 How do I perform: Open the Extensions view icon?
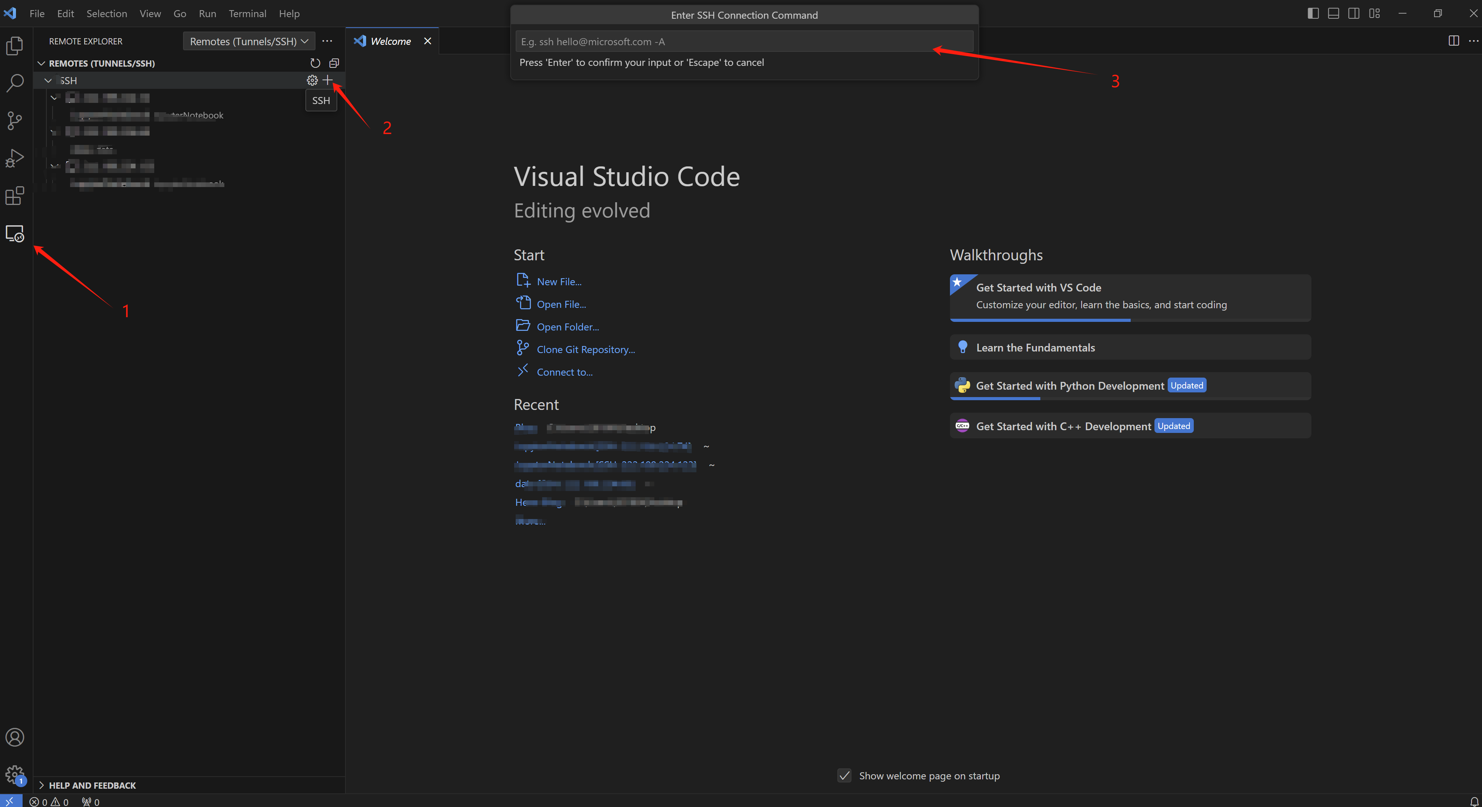[14, 196]
